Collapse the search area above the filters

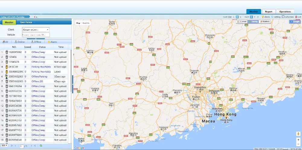pyautogui.click(x=36, y=39)
